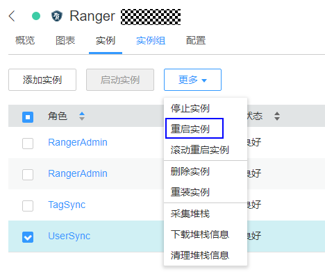325x276 pixels.
Task: Sort the 角色 column using its sort arrows
Action: click(x=82, y=116)
